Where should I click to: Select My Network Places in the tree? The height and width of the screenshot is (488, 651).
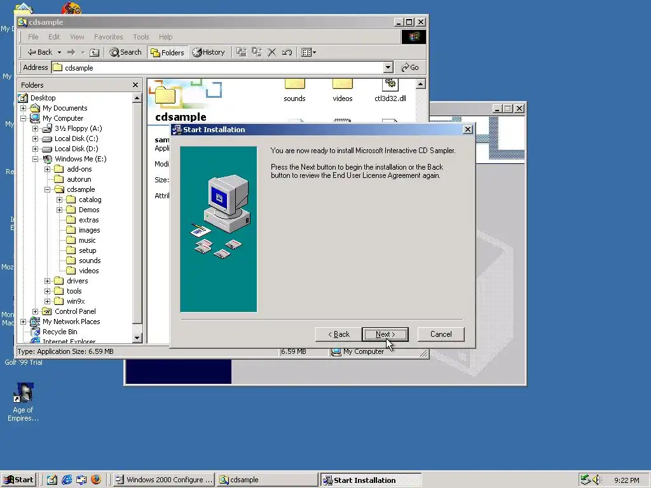pyautogui.click(x=71, y=322)
